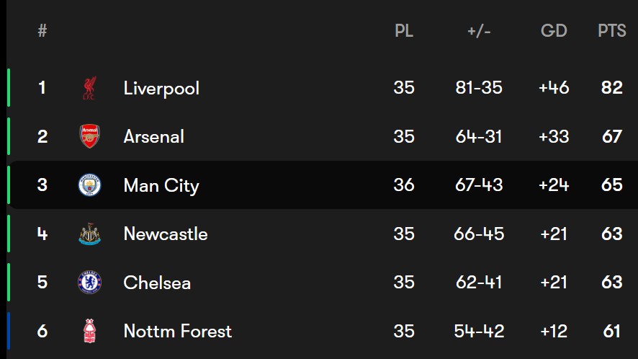Sort by the PTS column header

click(x=612, y=30)
